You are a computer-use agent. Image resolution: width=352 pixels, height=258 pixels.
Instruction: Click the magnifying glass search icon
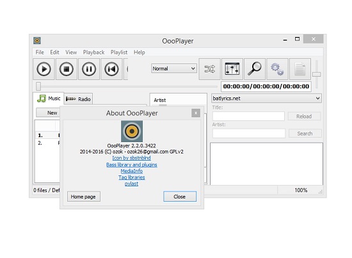[x=255, y=69]
